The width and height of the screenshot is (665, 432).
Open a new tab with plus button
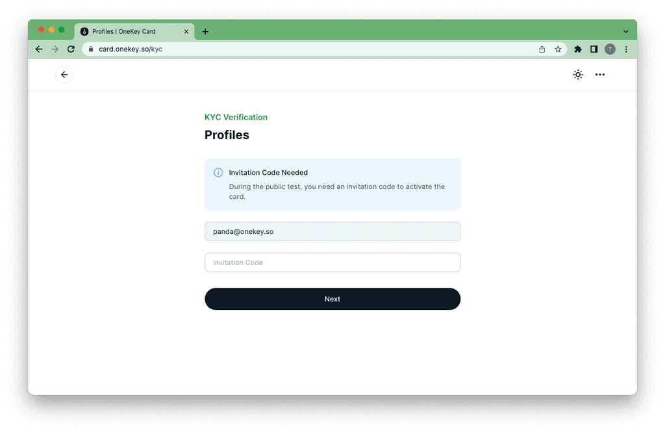(x=205, y=31)
